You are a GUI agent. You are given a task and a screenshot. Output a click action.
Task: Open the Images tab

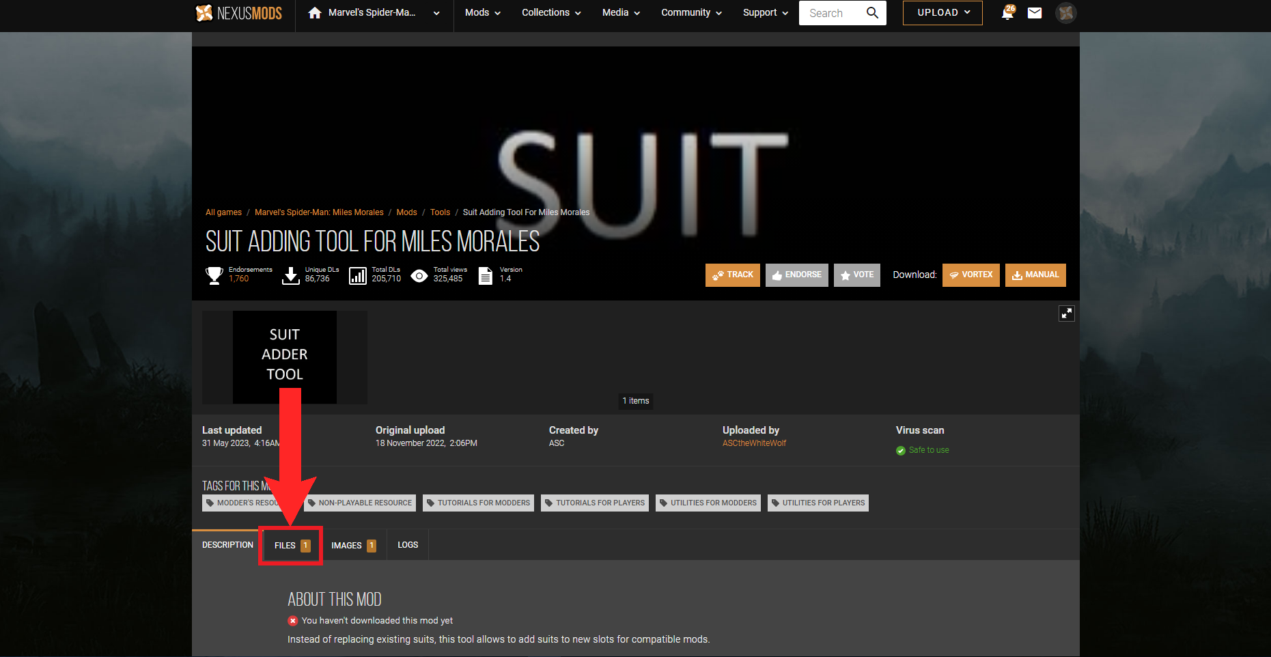click(x=354, y=545)
